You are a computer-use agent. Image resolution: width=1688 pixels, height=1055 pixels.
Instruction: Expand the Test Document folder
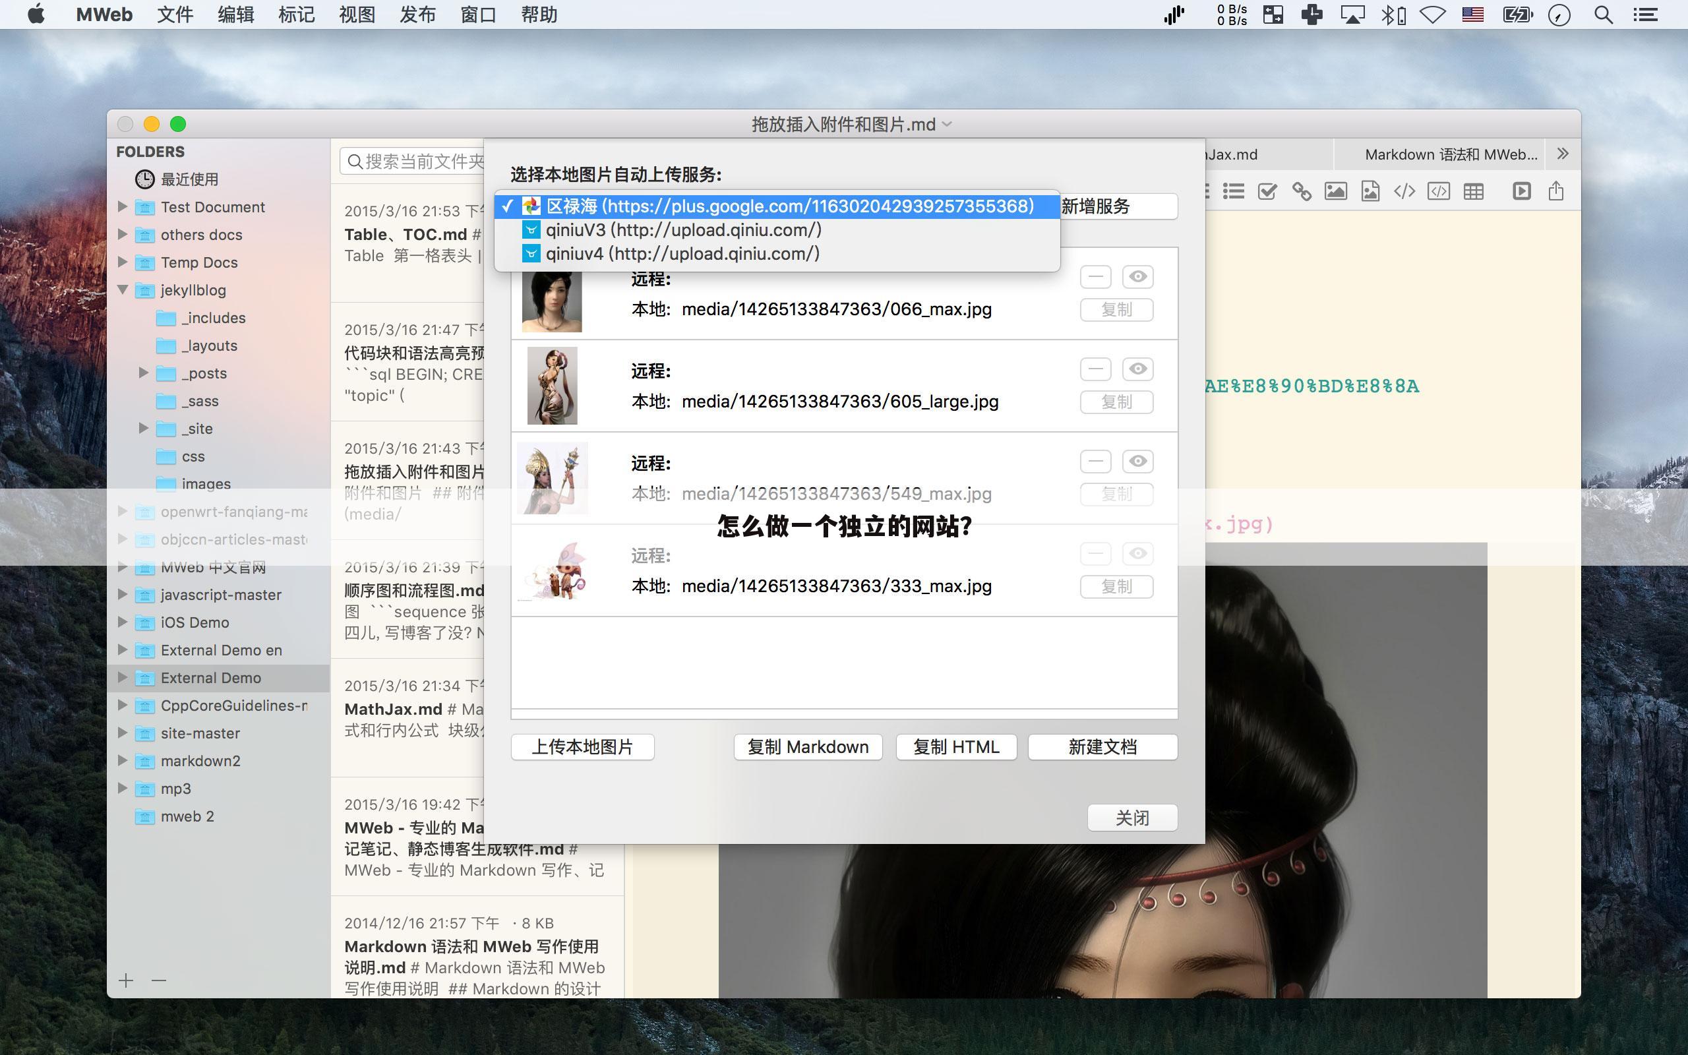[x=123, y=206]
